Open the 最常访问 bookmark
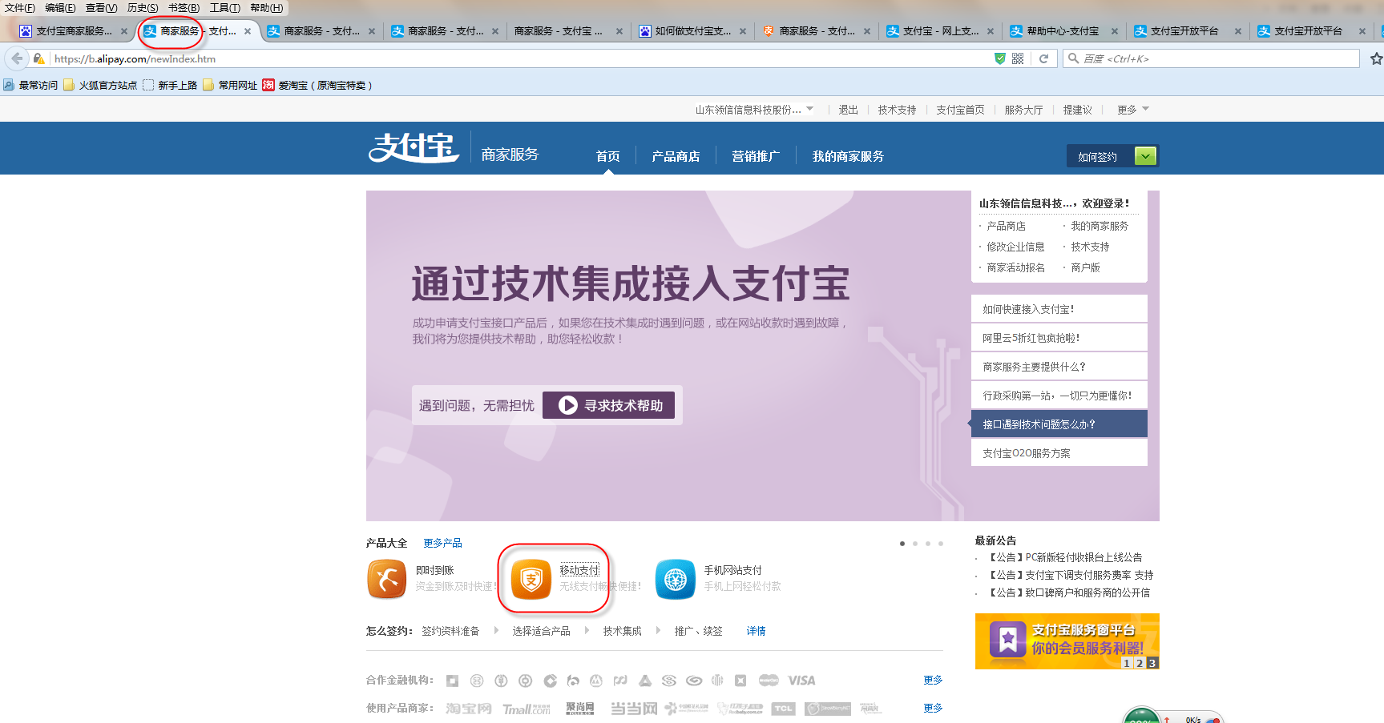This screenshot has width=1384, height=723. pos(30,85)
